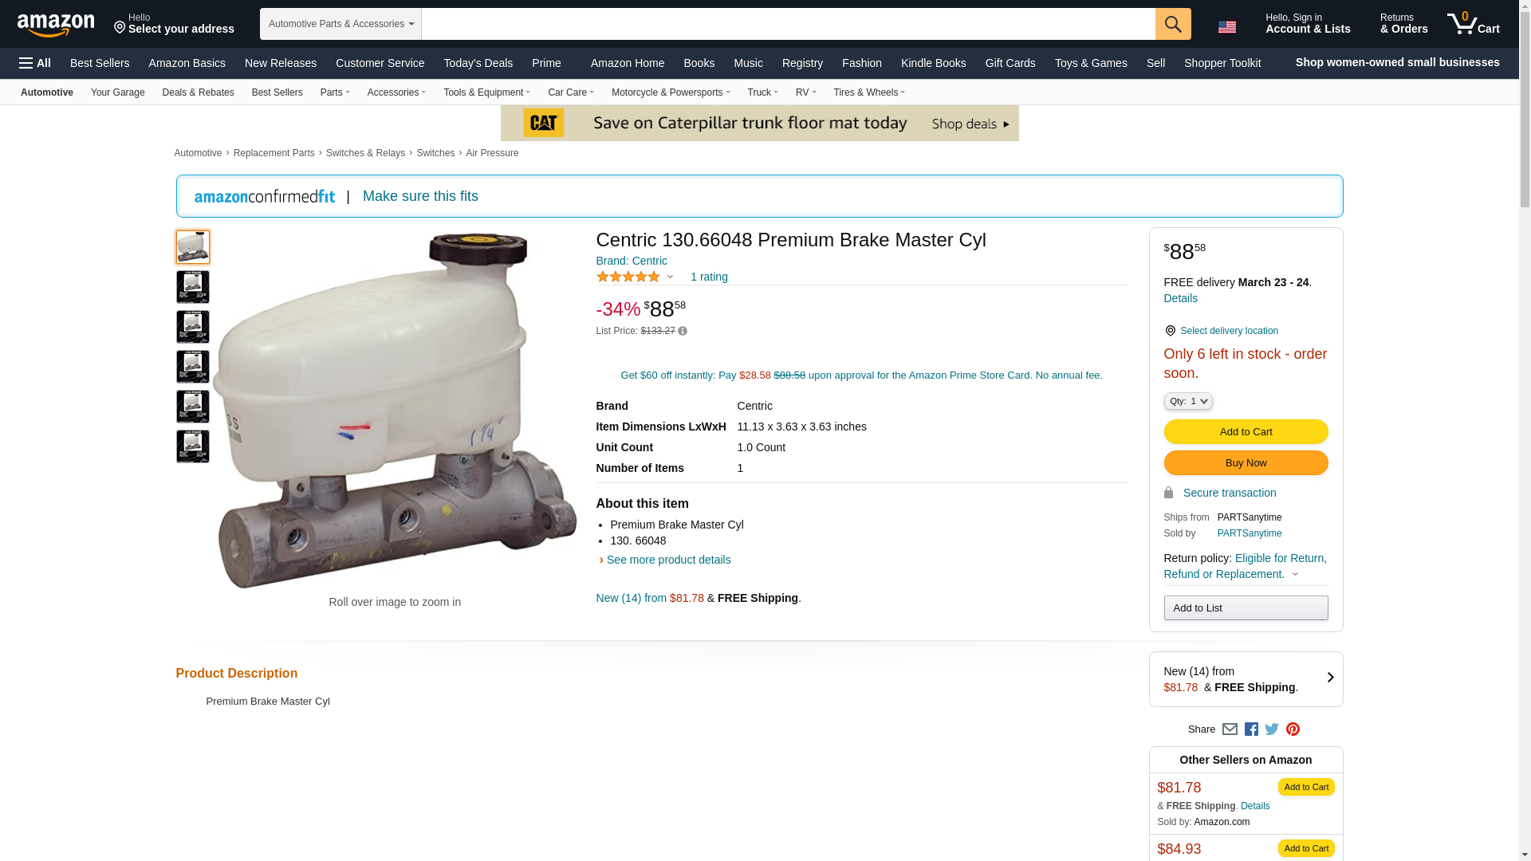1531x861 pixels.
Task: Click the Amazon logo
Action: [56, 25]
